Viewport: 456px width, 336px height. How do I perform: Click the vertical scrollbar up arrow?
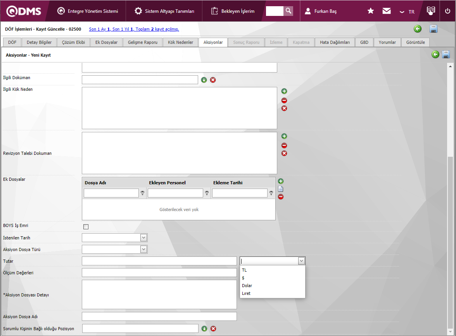coord(450,66)
